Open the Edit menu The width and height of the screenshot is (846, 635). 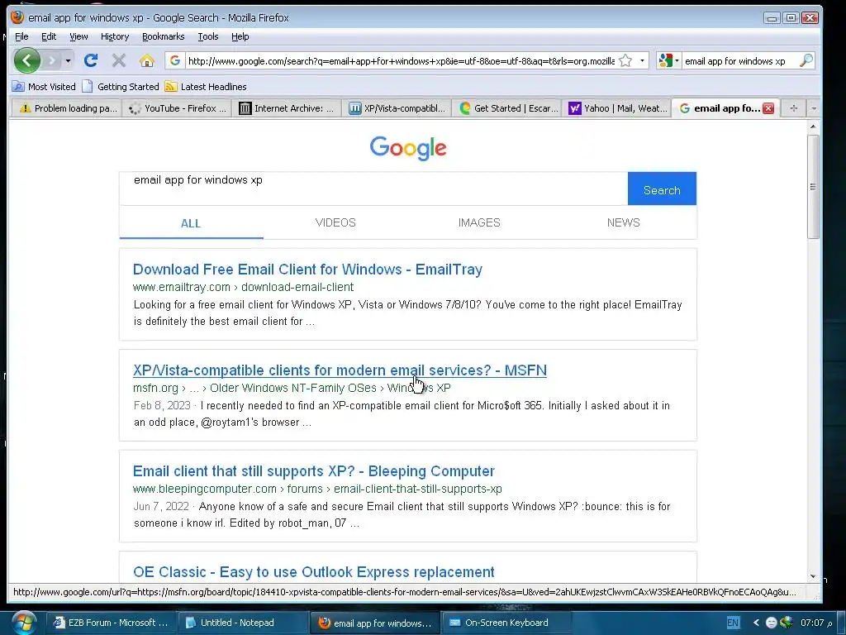tap(49, 36)
